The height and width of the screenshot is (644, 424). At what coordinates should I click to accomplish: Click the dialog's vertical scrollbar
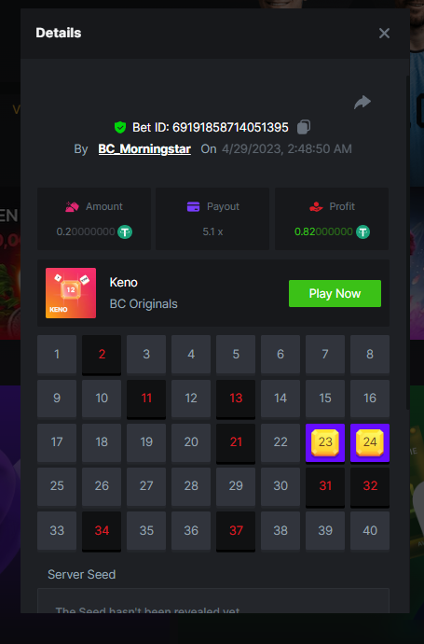407,243
